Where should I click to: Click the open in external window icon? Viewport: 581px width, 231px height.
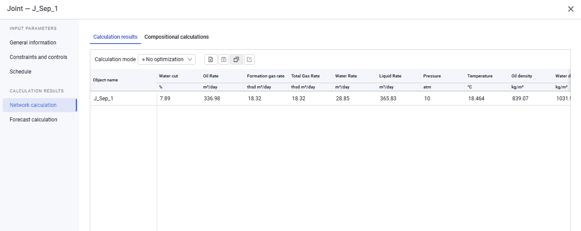tap(249, 59)
